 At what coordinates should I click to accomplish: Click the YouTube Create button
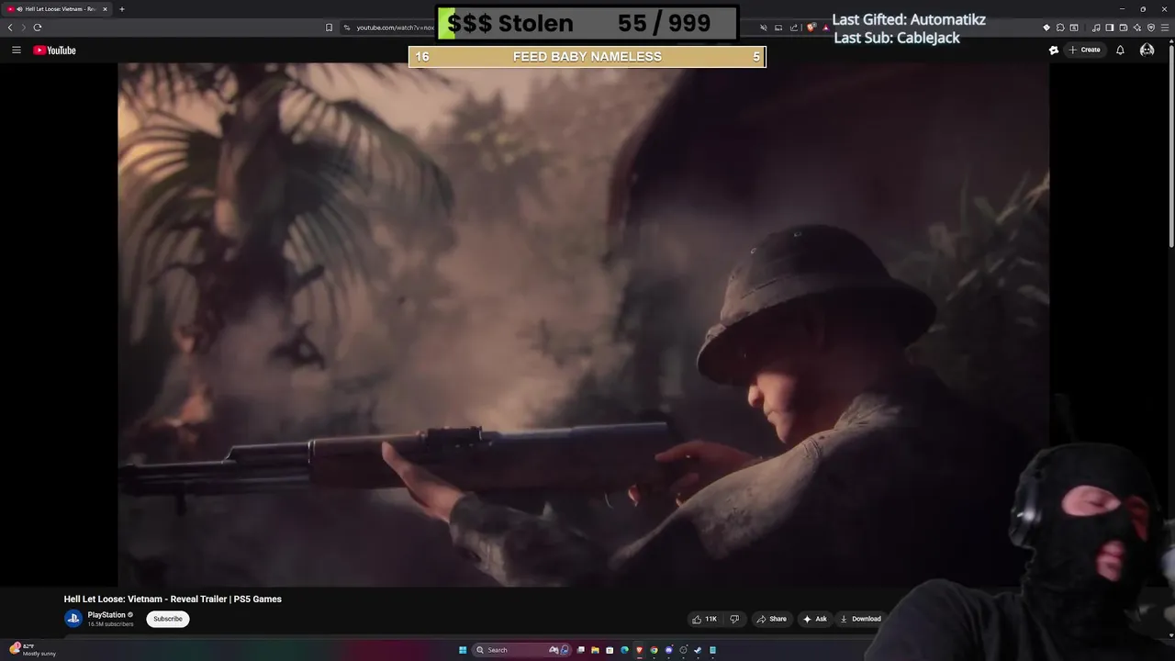click(x=1085, y=50)
